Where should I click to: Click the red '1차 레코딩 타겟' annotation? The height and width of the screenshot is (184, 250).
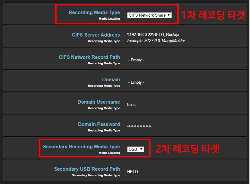click(x=213, y=15)
